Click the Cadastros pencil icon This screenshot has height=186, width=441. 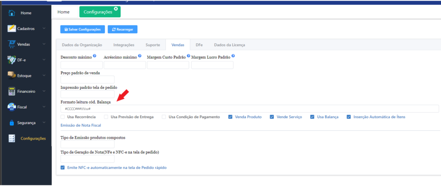12,28
